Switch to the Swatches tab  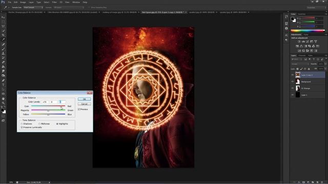tap(302, 14)
